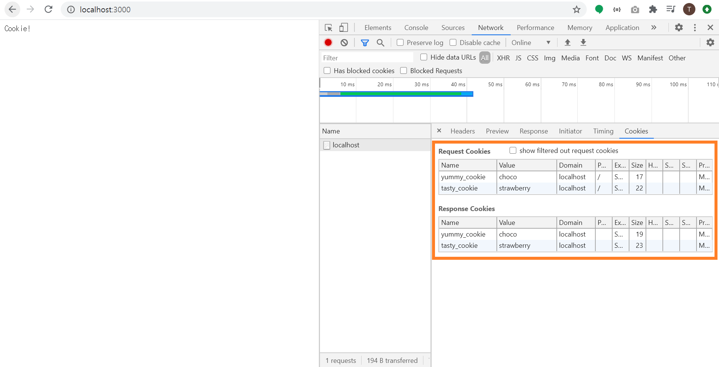719x367 pixels.
Task: Open the Response tab of request
Action: click(534, 131)
